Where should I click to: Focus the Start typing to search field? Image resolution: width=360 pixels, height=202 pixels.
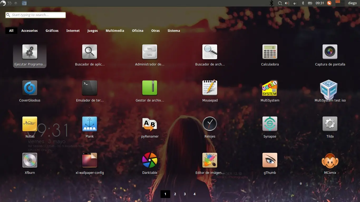coord(36,15)
